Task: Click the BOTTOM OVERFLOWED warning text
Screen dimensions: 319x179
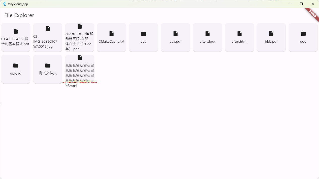Action: pos(80,82)
